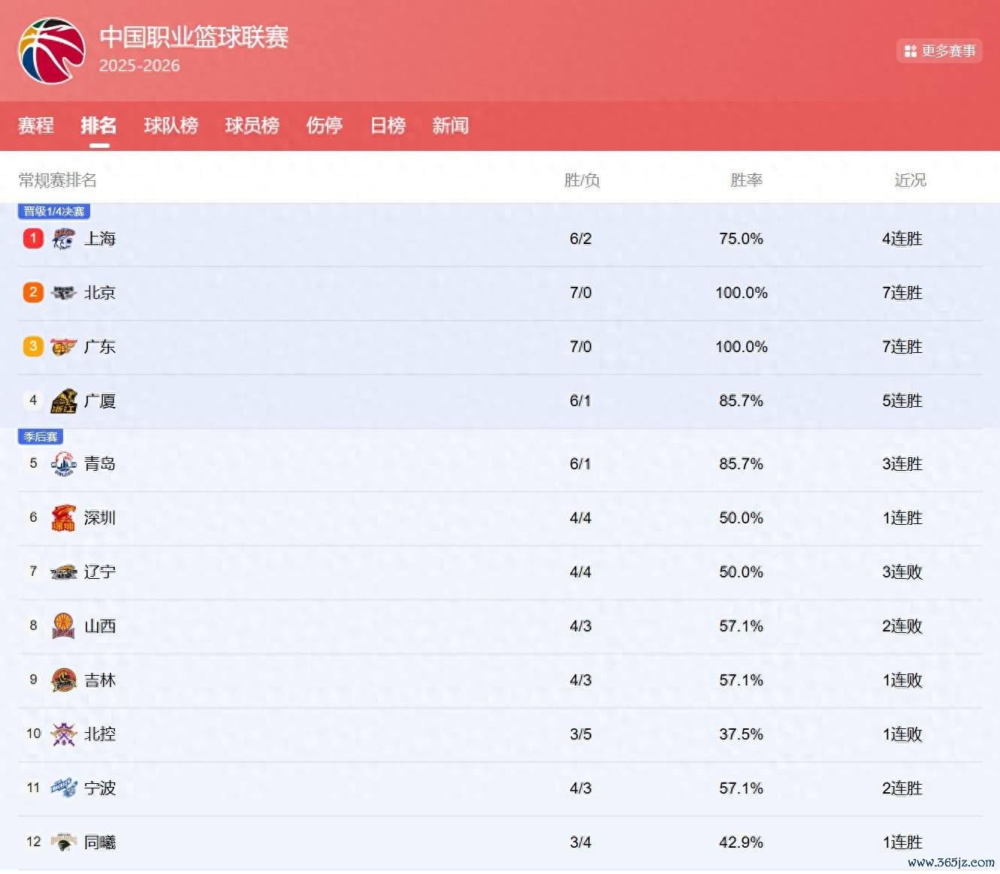Image resolution: width=1000 pixels, height=874 pixels.
Task: Open the 更多赛事 more events button
Action: coord(939,51)
